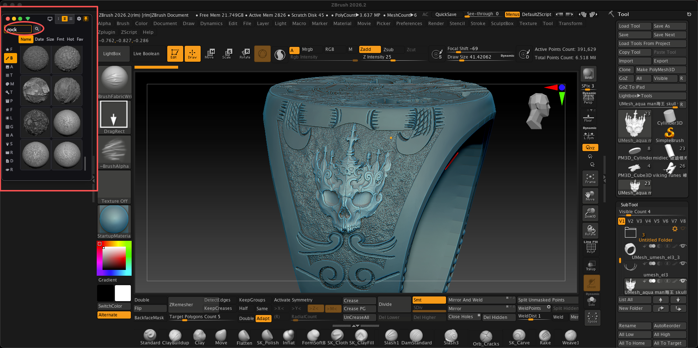Click the rock search input field

tap(18, 29)
